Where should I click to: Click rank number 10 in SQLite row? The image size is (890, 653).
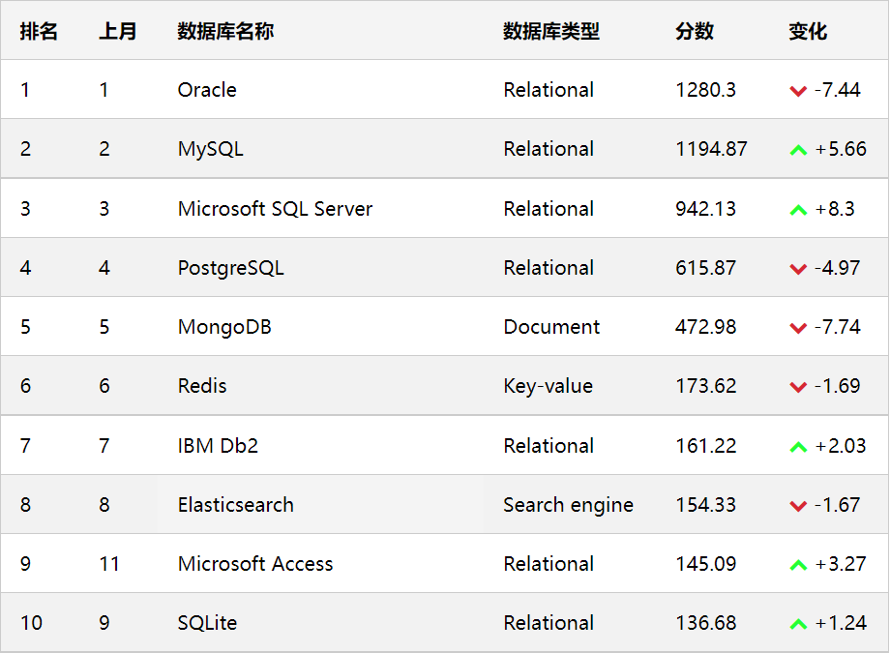[31, 623]
